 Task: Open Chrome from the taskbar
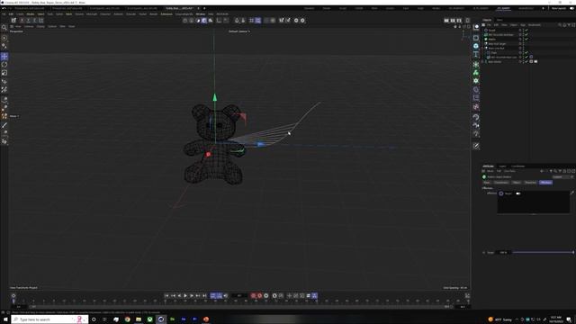127,319
